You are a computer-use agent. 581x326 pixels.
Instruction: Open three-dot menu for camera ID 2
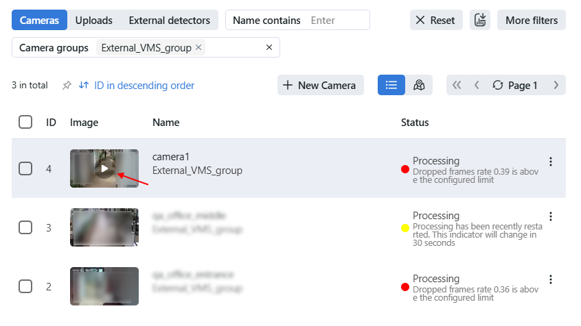pos(550,279)
